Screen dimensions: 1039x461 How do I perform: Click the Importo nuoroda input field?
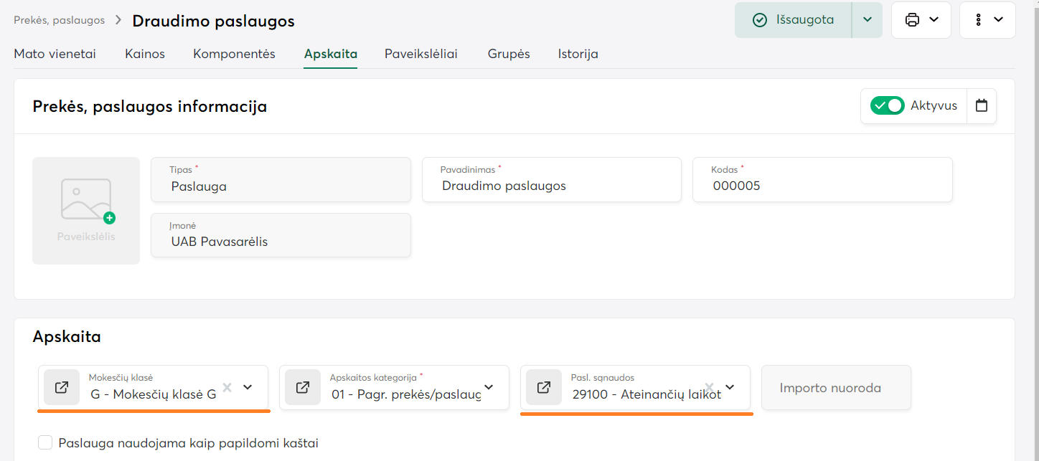coord(836,388)
